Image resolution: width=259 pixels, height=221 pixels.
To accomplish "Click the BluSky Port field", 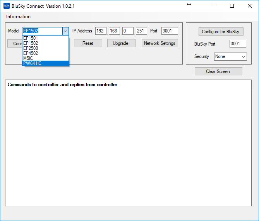I will [x=237, y=44].
